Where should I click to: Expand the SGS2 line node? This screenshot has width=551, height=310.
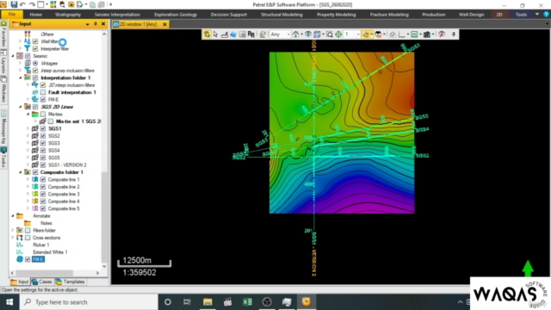point(28,136)
